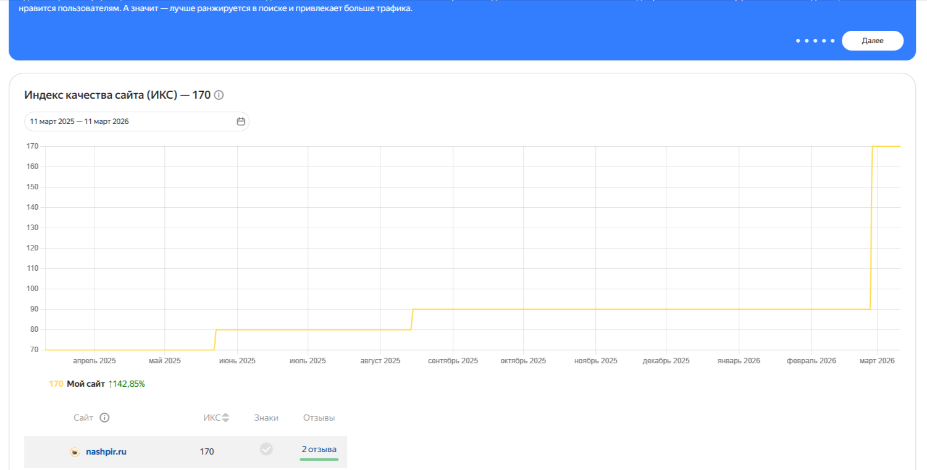Click chart line step at март 2026

tap(871, 228)
